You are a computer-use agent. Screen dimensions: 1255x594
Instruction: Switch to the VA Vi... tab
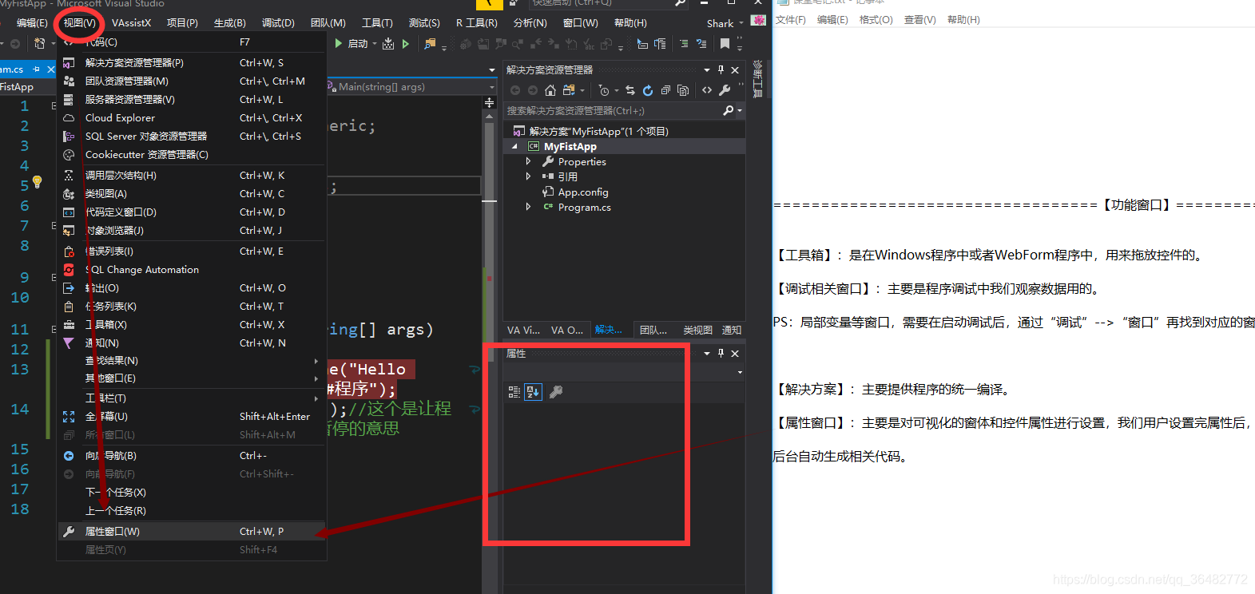click(x=523, y=330)
